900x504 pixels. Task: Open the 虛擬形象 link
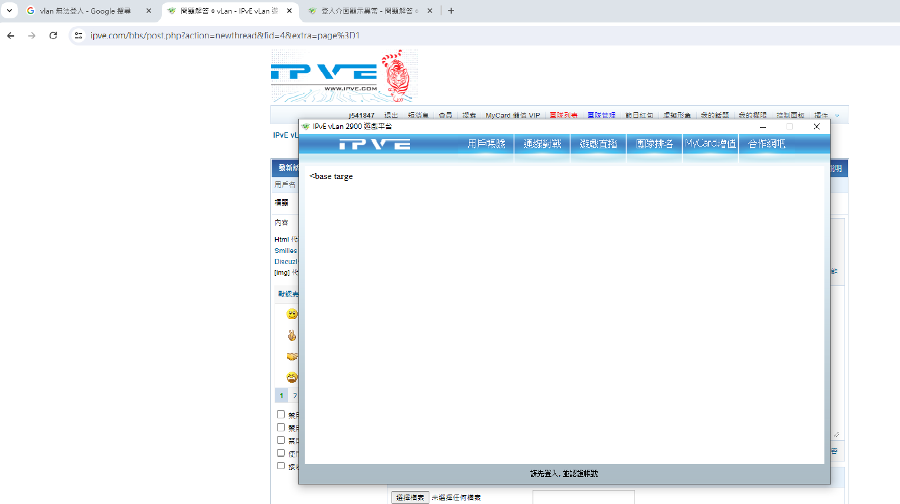(x=677, y=115)
